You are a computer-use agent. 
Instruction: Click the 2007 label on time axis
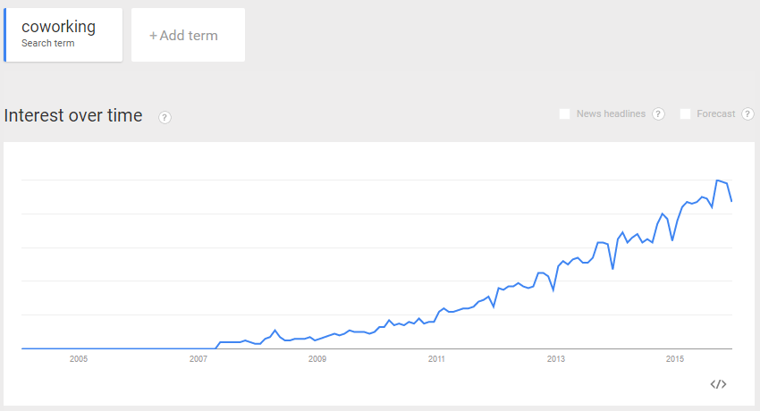pos(198,358)
